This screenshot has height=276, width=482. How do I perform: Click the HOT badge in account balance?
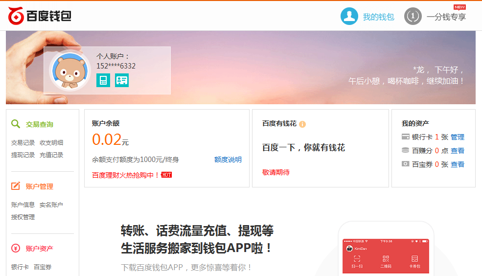click(166, 175)
